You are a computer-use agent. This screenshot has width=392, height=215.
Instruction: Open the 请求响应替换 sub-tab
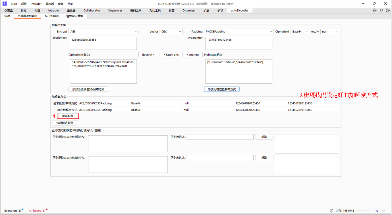(x=75, y=16)
